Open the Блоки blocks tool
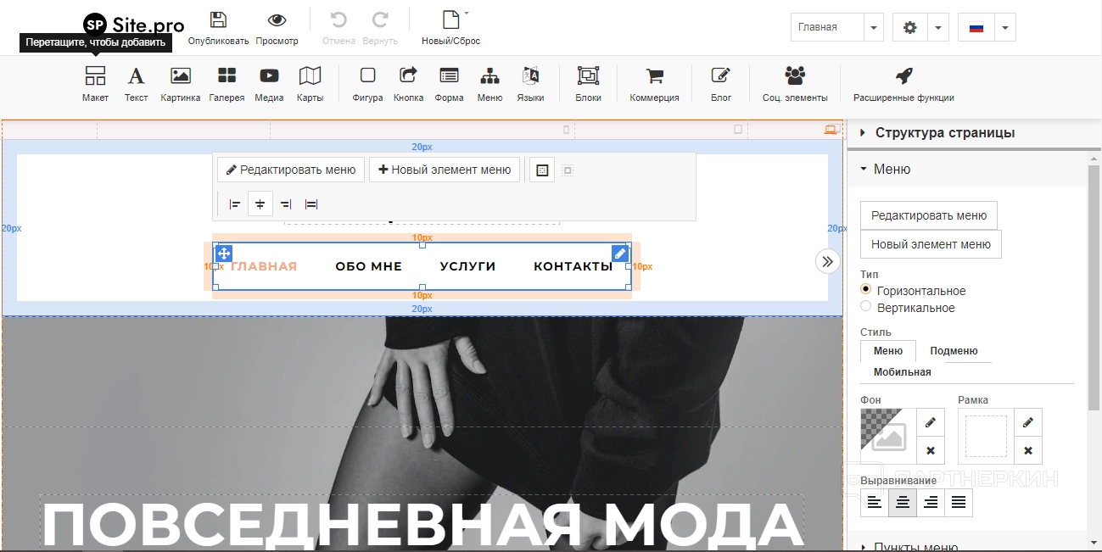 click(588, 84)
